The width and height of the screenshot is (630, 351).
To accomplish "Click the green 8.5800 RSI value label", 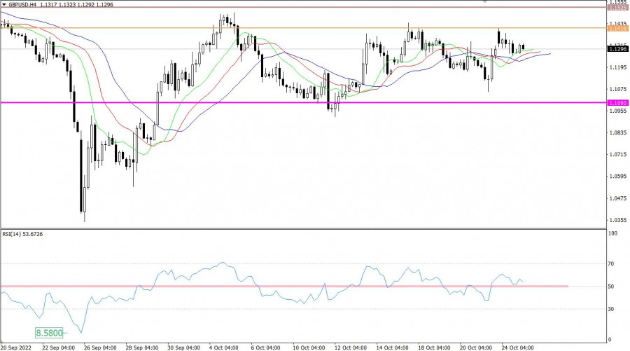I will click(49, 333).
